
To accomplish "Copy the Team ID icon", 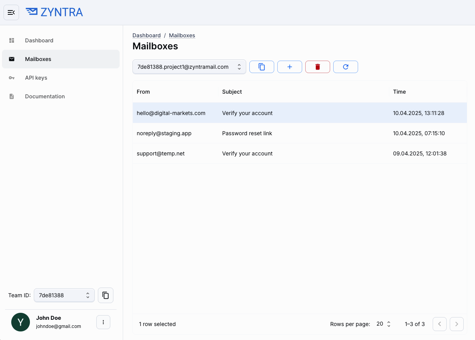I will 106,295.
